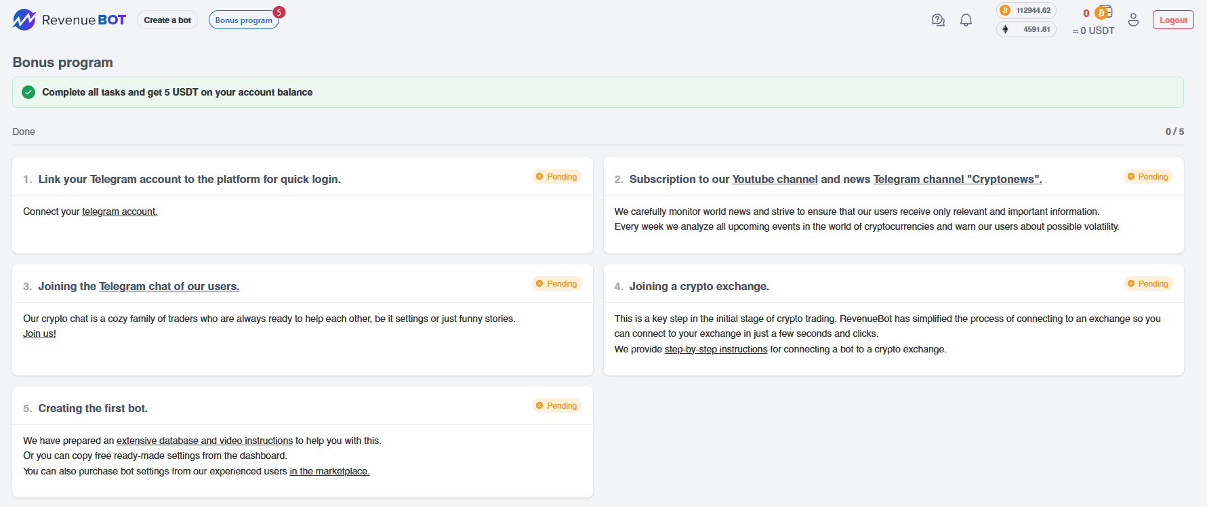
Task: Open Telegram channel "Cryptonews" link
Action: (x=958, y=179)
